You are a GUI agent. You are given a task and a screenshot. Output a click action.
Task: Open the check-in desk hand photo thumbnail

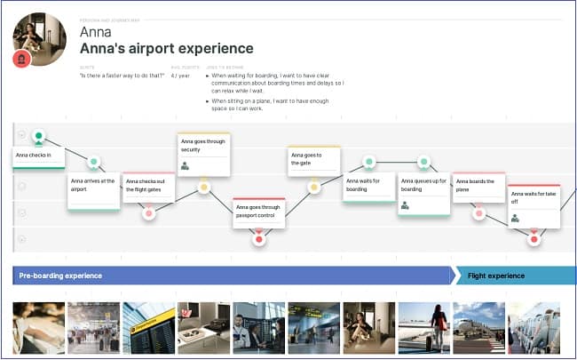coord(39,328)
